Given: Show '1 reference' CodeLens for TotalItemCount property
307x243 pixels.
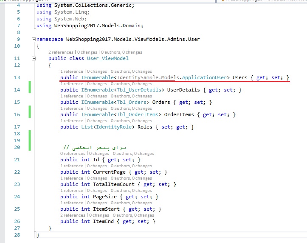Looking at the screenshot, I should [x=72, y=178].
